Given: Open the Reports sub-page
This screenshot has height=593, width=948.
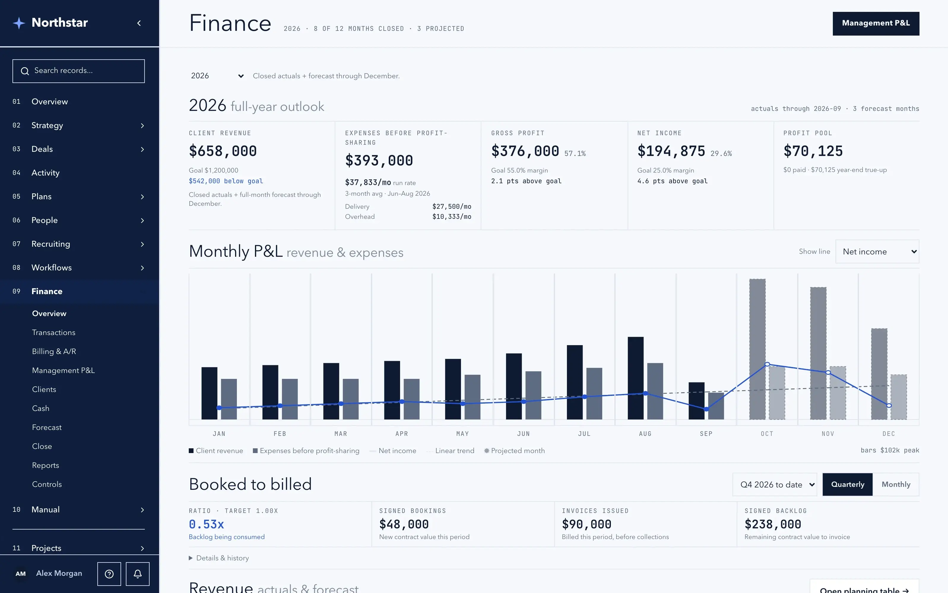Looking at the screenshot, I should click(x=45, y=466).
